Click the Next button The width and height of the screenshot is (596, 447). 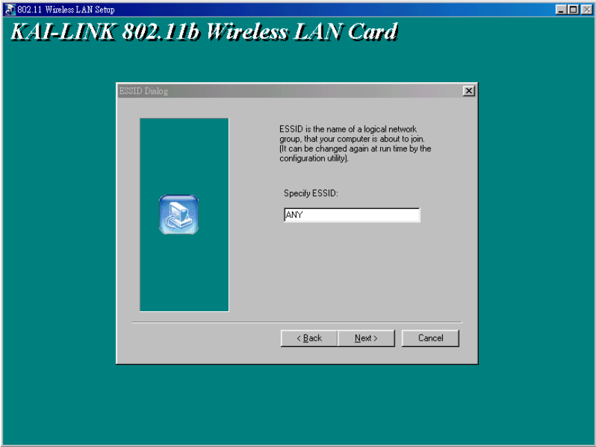click(366, 338)
